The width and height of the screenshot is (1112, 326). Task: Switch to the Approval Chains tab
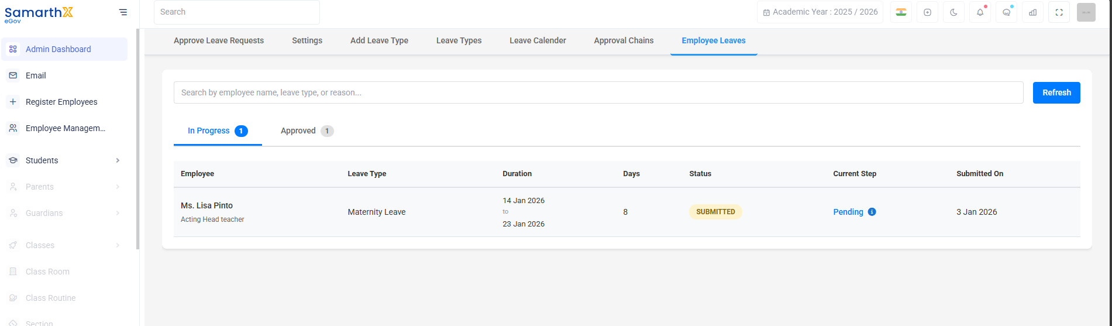[624, 40]
